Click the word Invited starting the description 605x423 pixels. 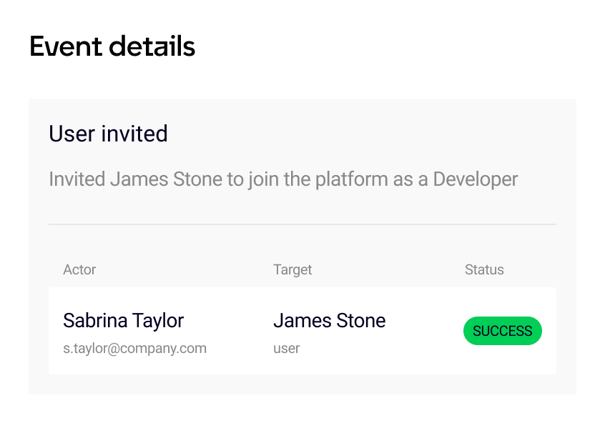(77, 179)
